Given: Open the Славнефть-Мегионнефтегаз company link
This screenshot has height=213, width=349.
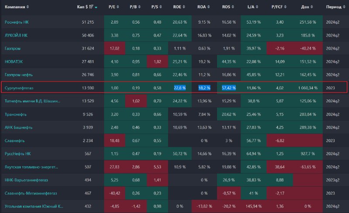Looking at the screenshot, I should pyautogui.click(x=31, y=193).
